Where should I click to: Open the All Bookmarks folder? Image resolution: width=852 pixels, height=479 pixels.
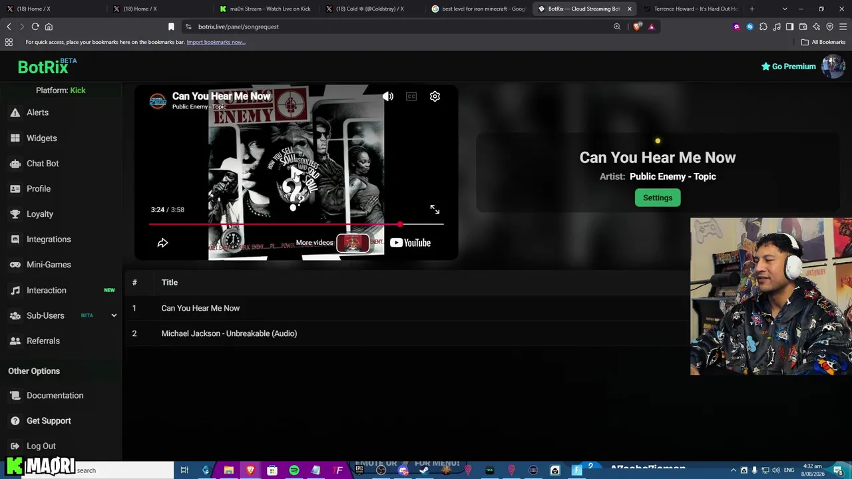tap(823, 42)
